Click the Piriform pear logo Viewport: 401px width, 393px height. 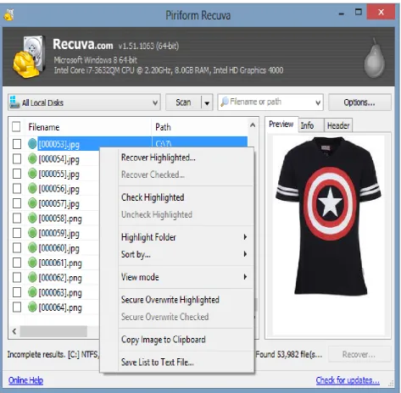(x=374, y=58)
